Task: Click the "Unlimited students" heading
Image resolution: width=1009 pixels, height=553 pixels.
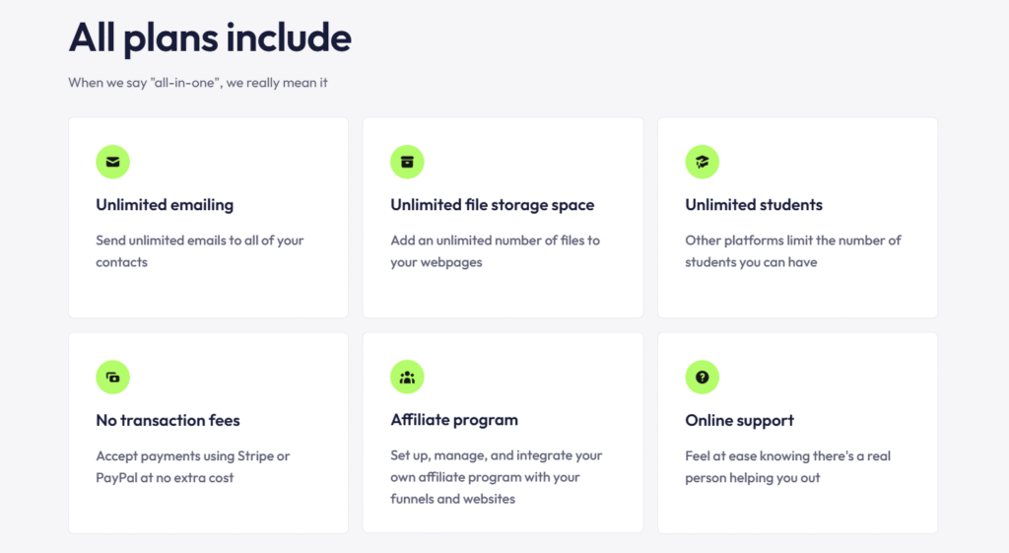Action: pyautogui.click(x=754, y=205)
